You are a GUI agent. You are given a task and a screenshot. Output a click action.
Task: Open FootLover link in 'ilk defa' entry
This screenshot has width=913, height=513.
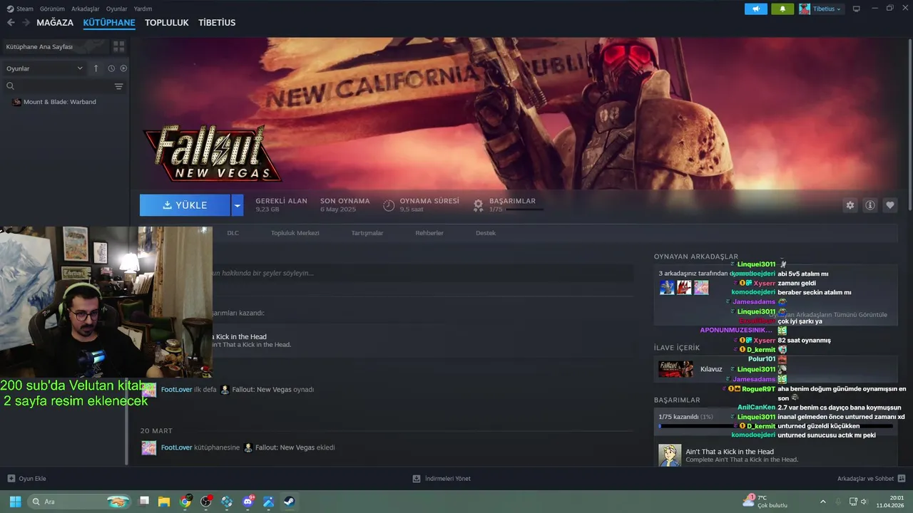(x=176, y=390)
